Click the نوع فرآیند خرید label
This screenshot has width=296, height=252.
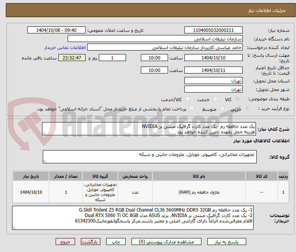coord(273,108)
